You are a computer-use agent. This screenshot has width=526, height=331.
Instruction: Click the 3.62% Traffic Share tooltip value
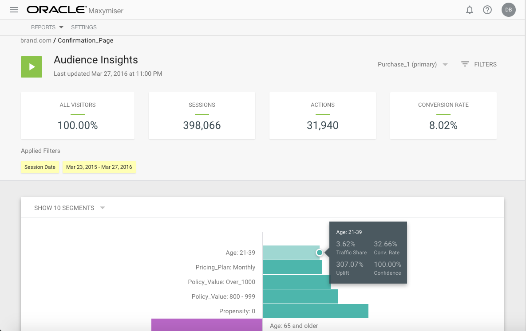coord(345,244)
